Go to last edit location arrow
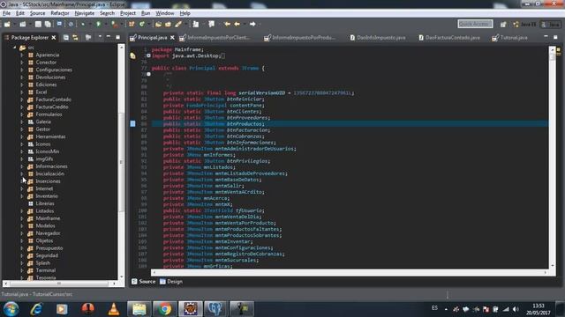The height and width of the screenshot is (317, 565). click(x=227, y=24)
